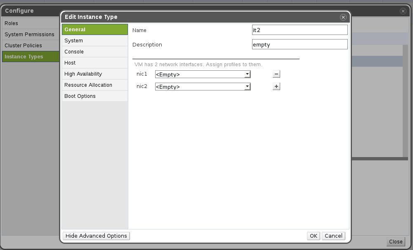
Task: Close the Edit Instance Type dialog
Action: pyautogui.click(x=342, y=17)
